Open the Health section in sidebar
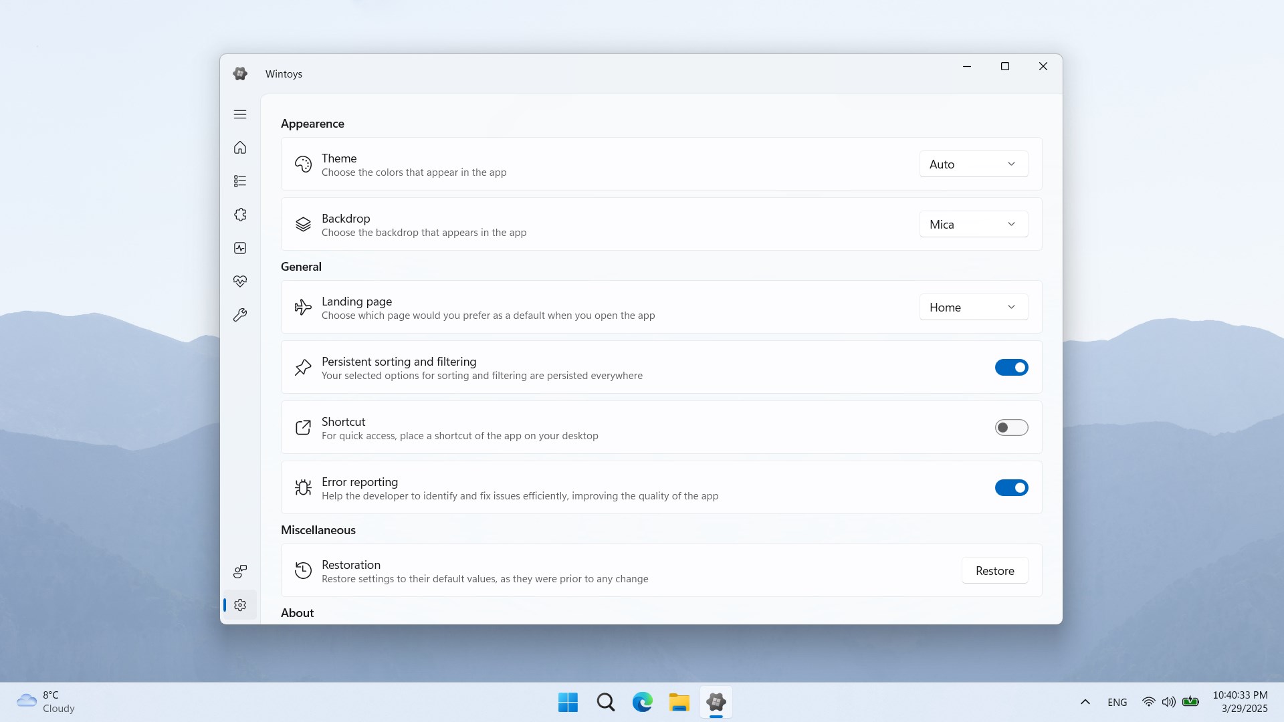Image resolution: width=1284 pixels, height=722 pixels. (x=239, y=281)
